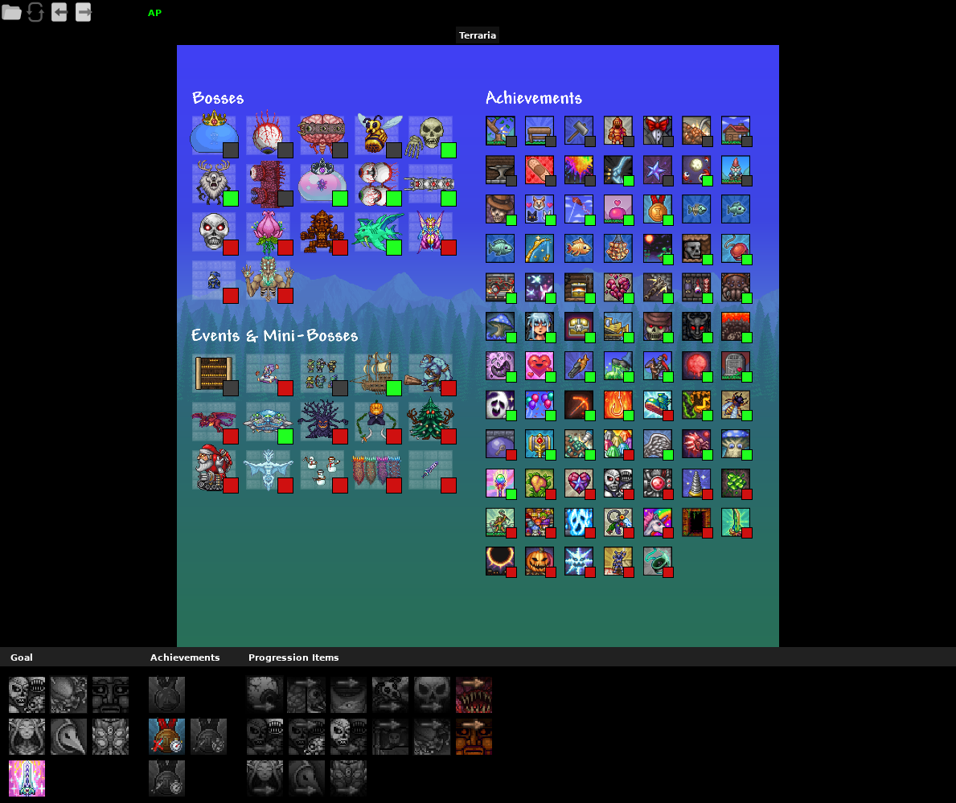Click the Frost Legion snowmen event icon

(322, 470)
